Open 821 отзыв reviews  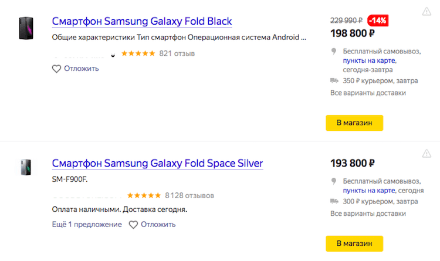pos(177,53)
